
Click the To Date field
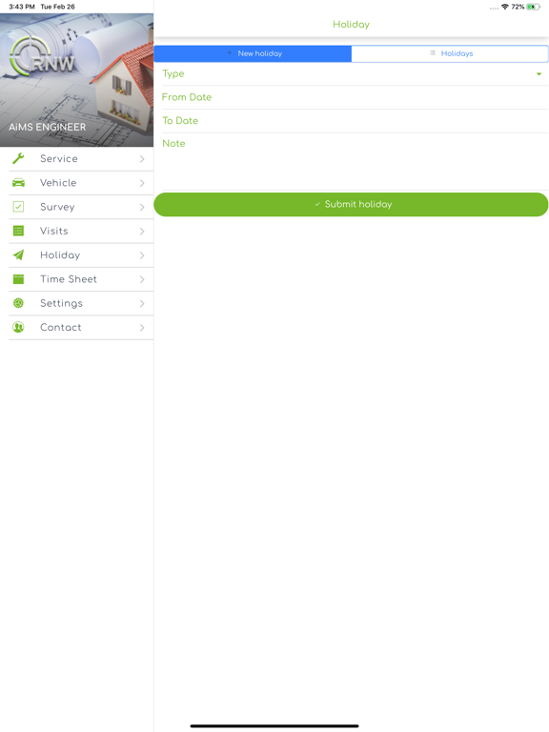pos(355,121)
